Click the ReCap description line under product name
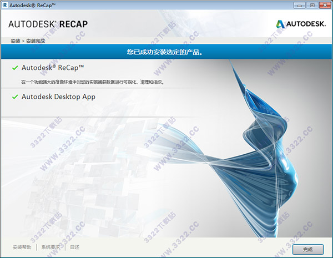Screen dimensions: 333x258 [93, 82]
